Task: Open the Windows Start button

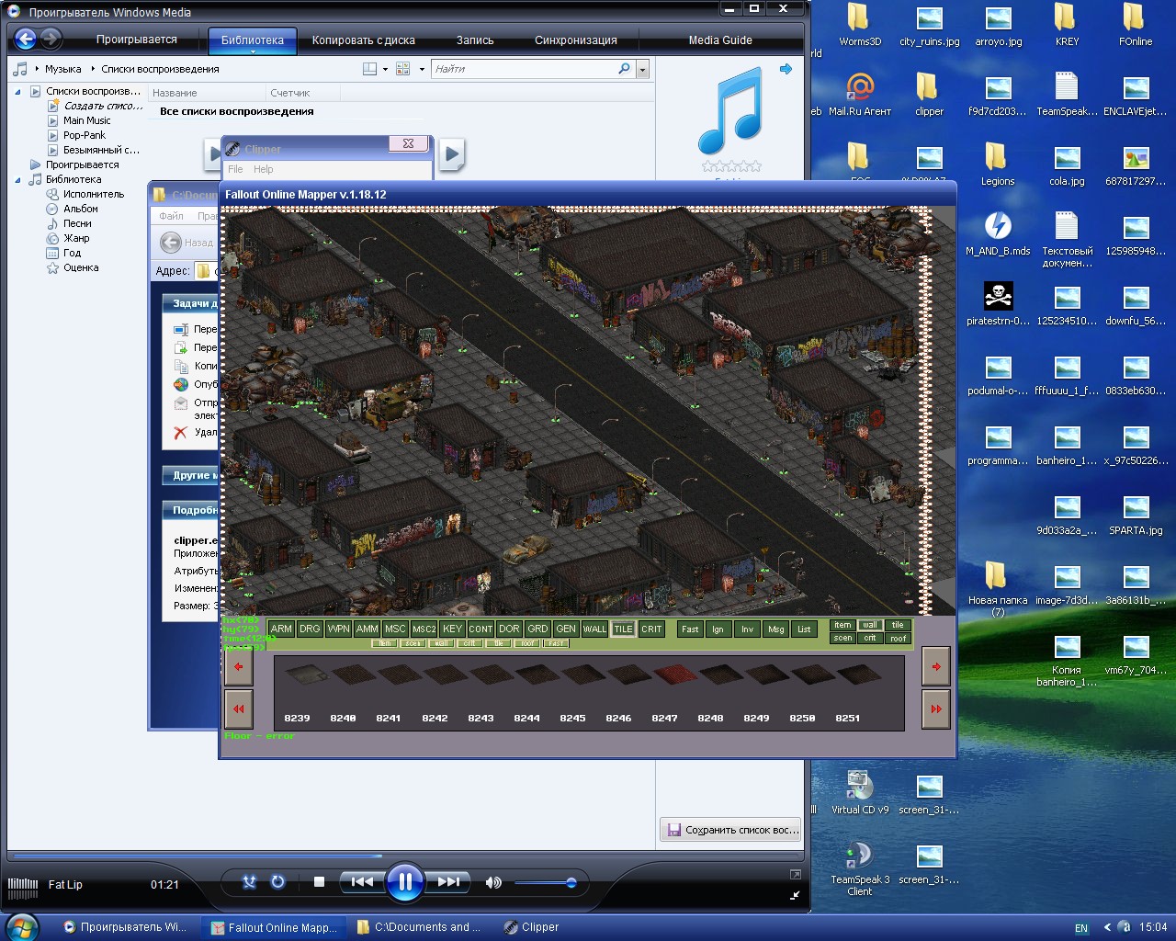Action: [20, 927]
